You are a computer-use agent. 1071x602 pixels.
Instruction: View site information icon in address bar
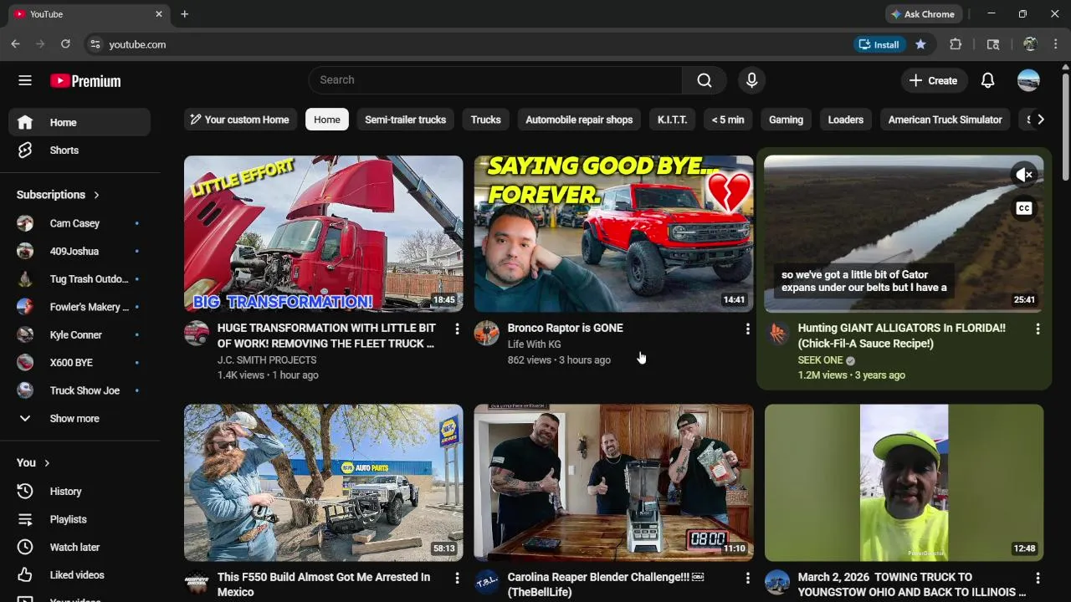(95, 44)
